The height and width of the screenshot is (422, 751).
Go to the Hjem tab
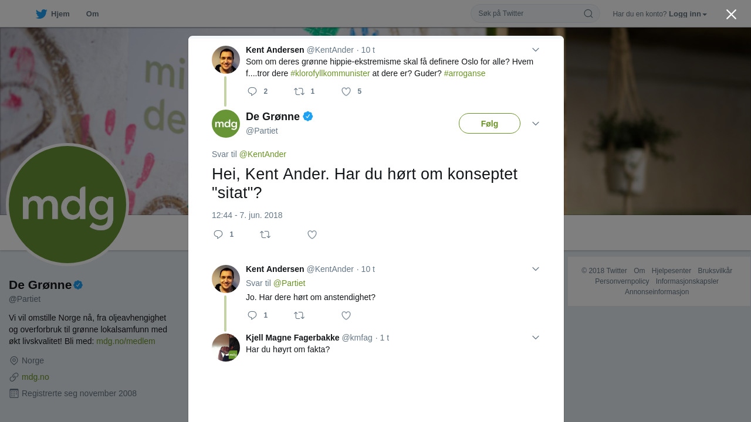[53, 13]
